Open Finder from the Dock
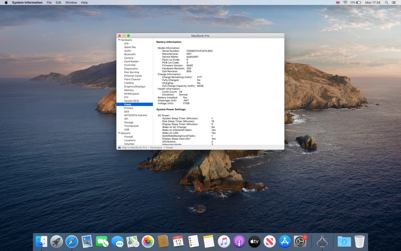Screen dimensions: 401x251 [41, 241]
